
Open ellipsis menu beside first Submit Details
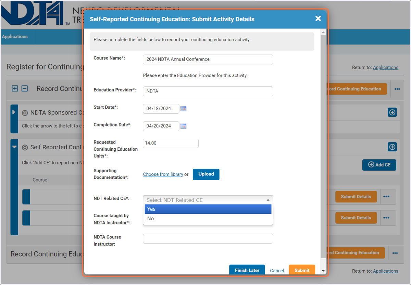pos(386,197)
